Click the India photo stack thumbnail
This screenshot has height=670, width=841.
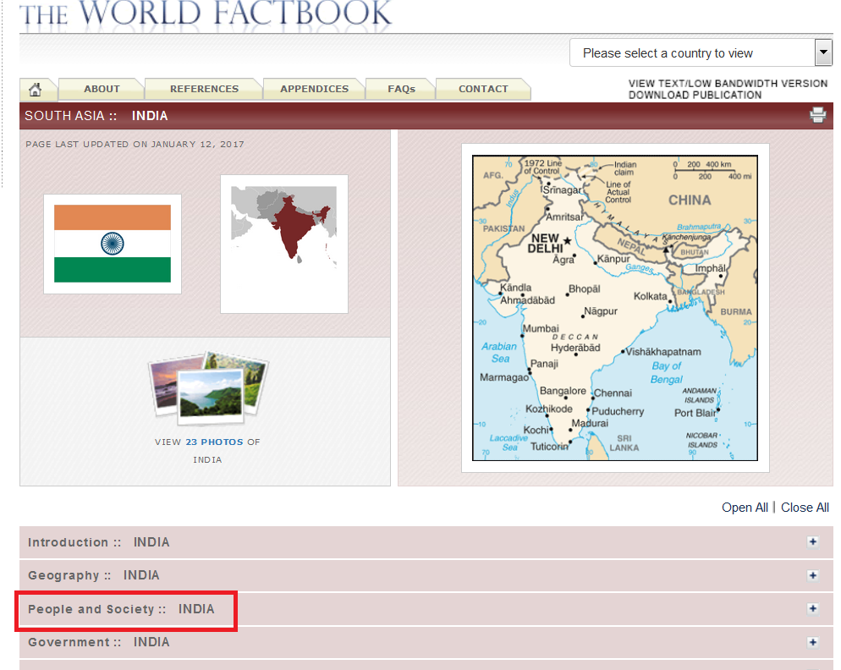pos(209,388)
